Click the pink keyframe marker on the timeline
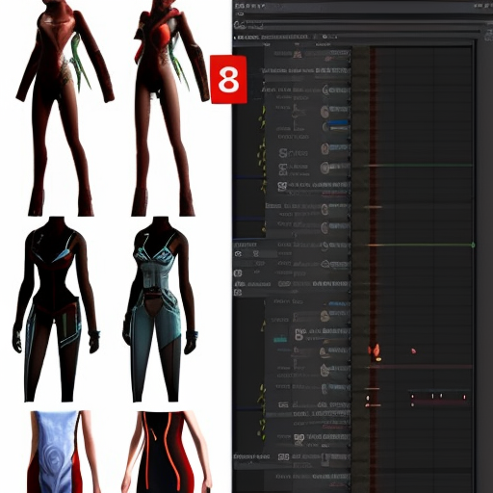Viewport: 493px width, 493px height. (x=414, y=350)
